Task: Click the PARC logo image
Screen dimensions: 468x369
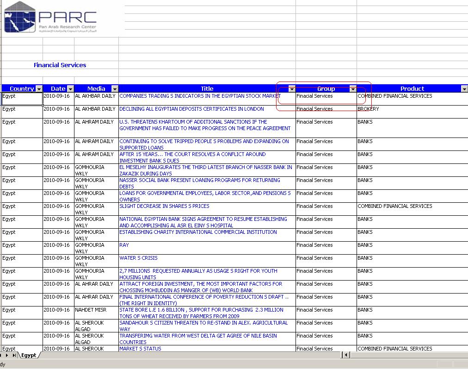Action: pyautogui.click(x=50, y=17)
